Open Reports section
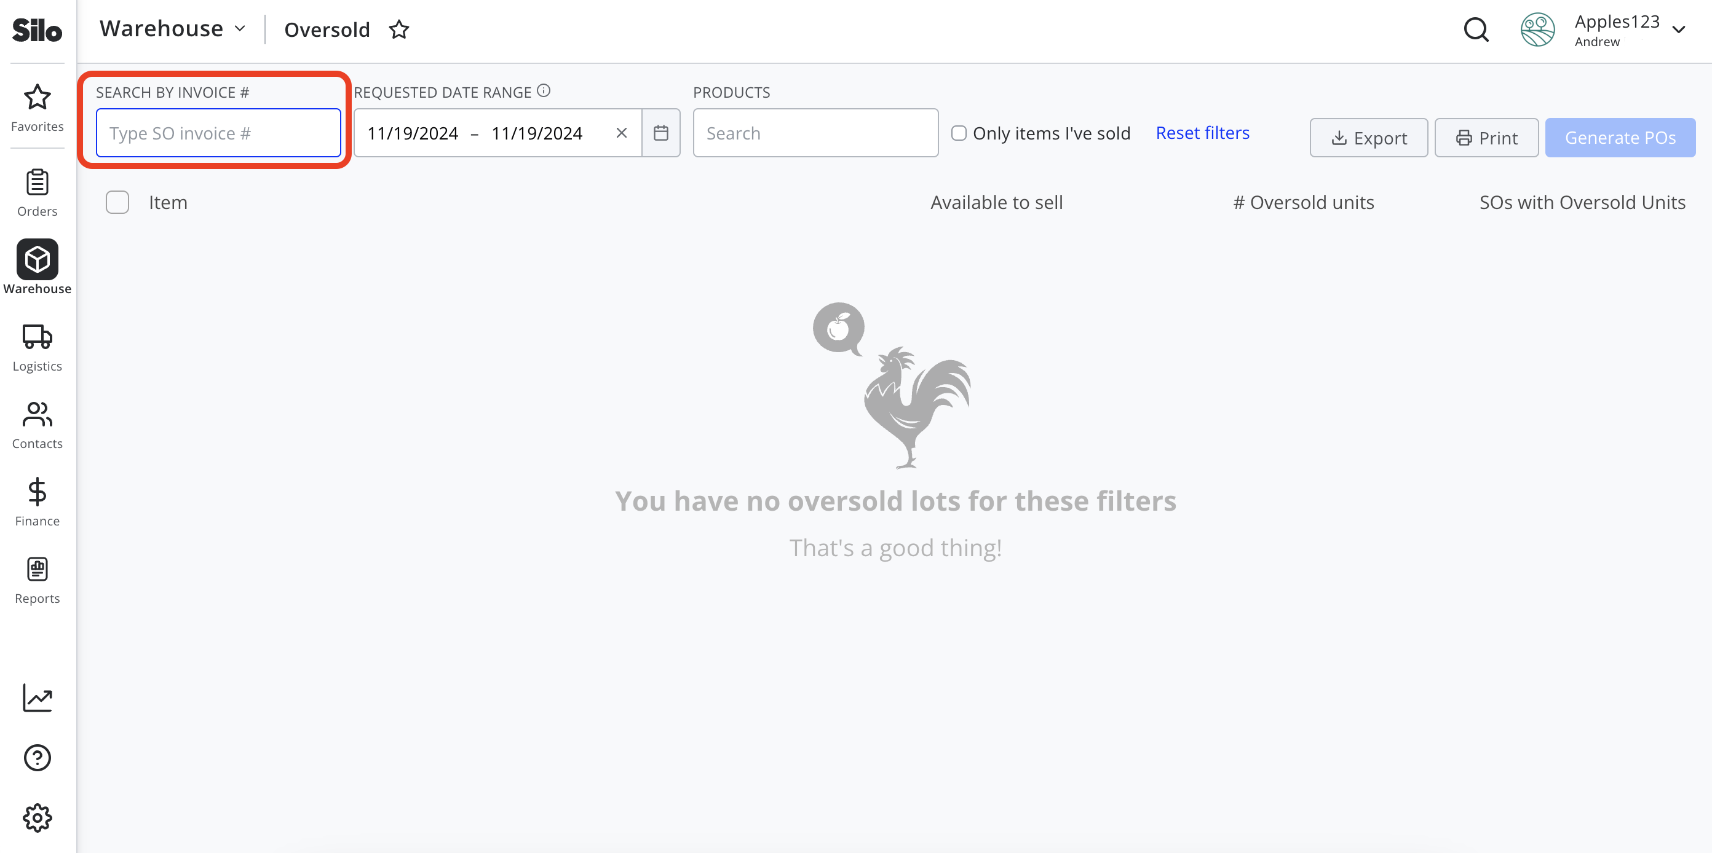The width and height of the screenshot is (1712, 853). point(38,580)
